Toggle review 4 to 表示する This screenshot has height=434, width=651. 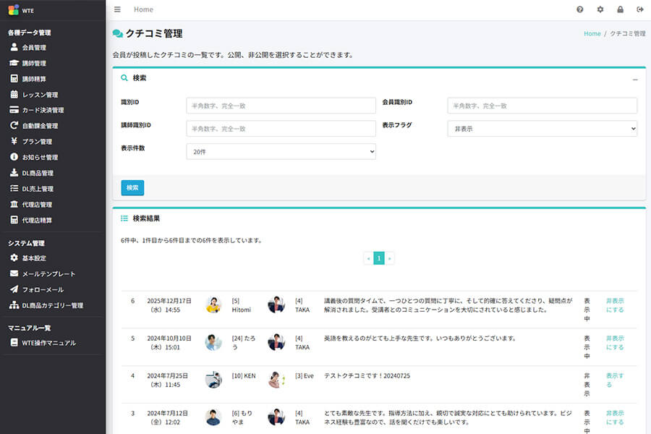[x=614, y=380]
